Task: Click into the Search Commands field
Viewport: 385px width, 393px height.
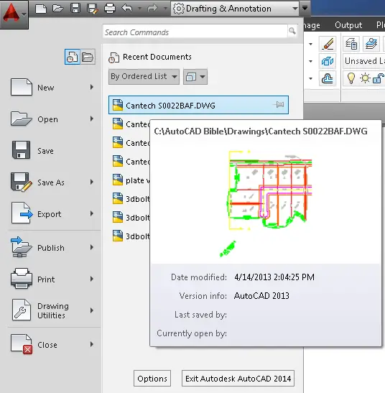Action: tap(195, 32)
